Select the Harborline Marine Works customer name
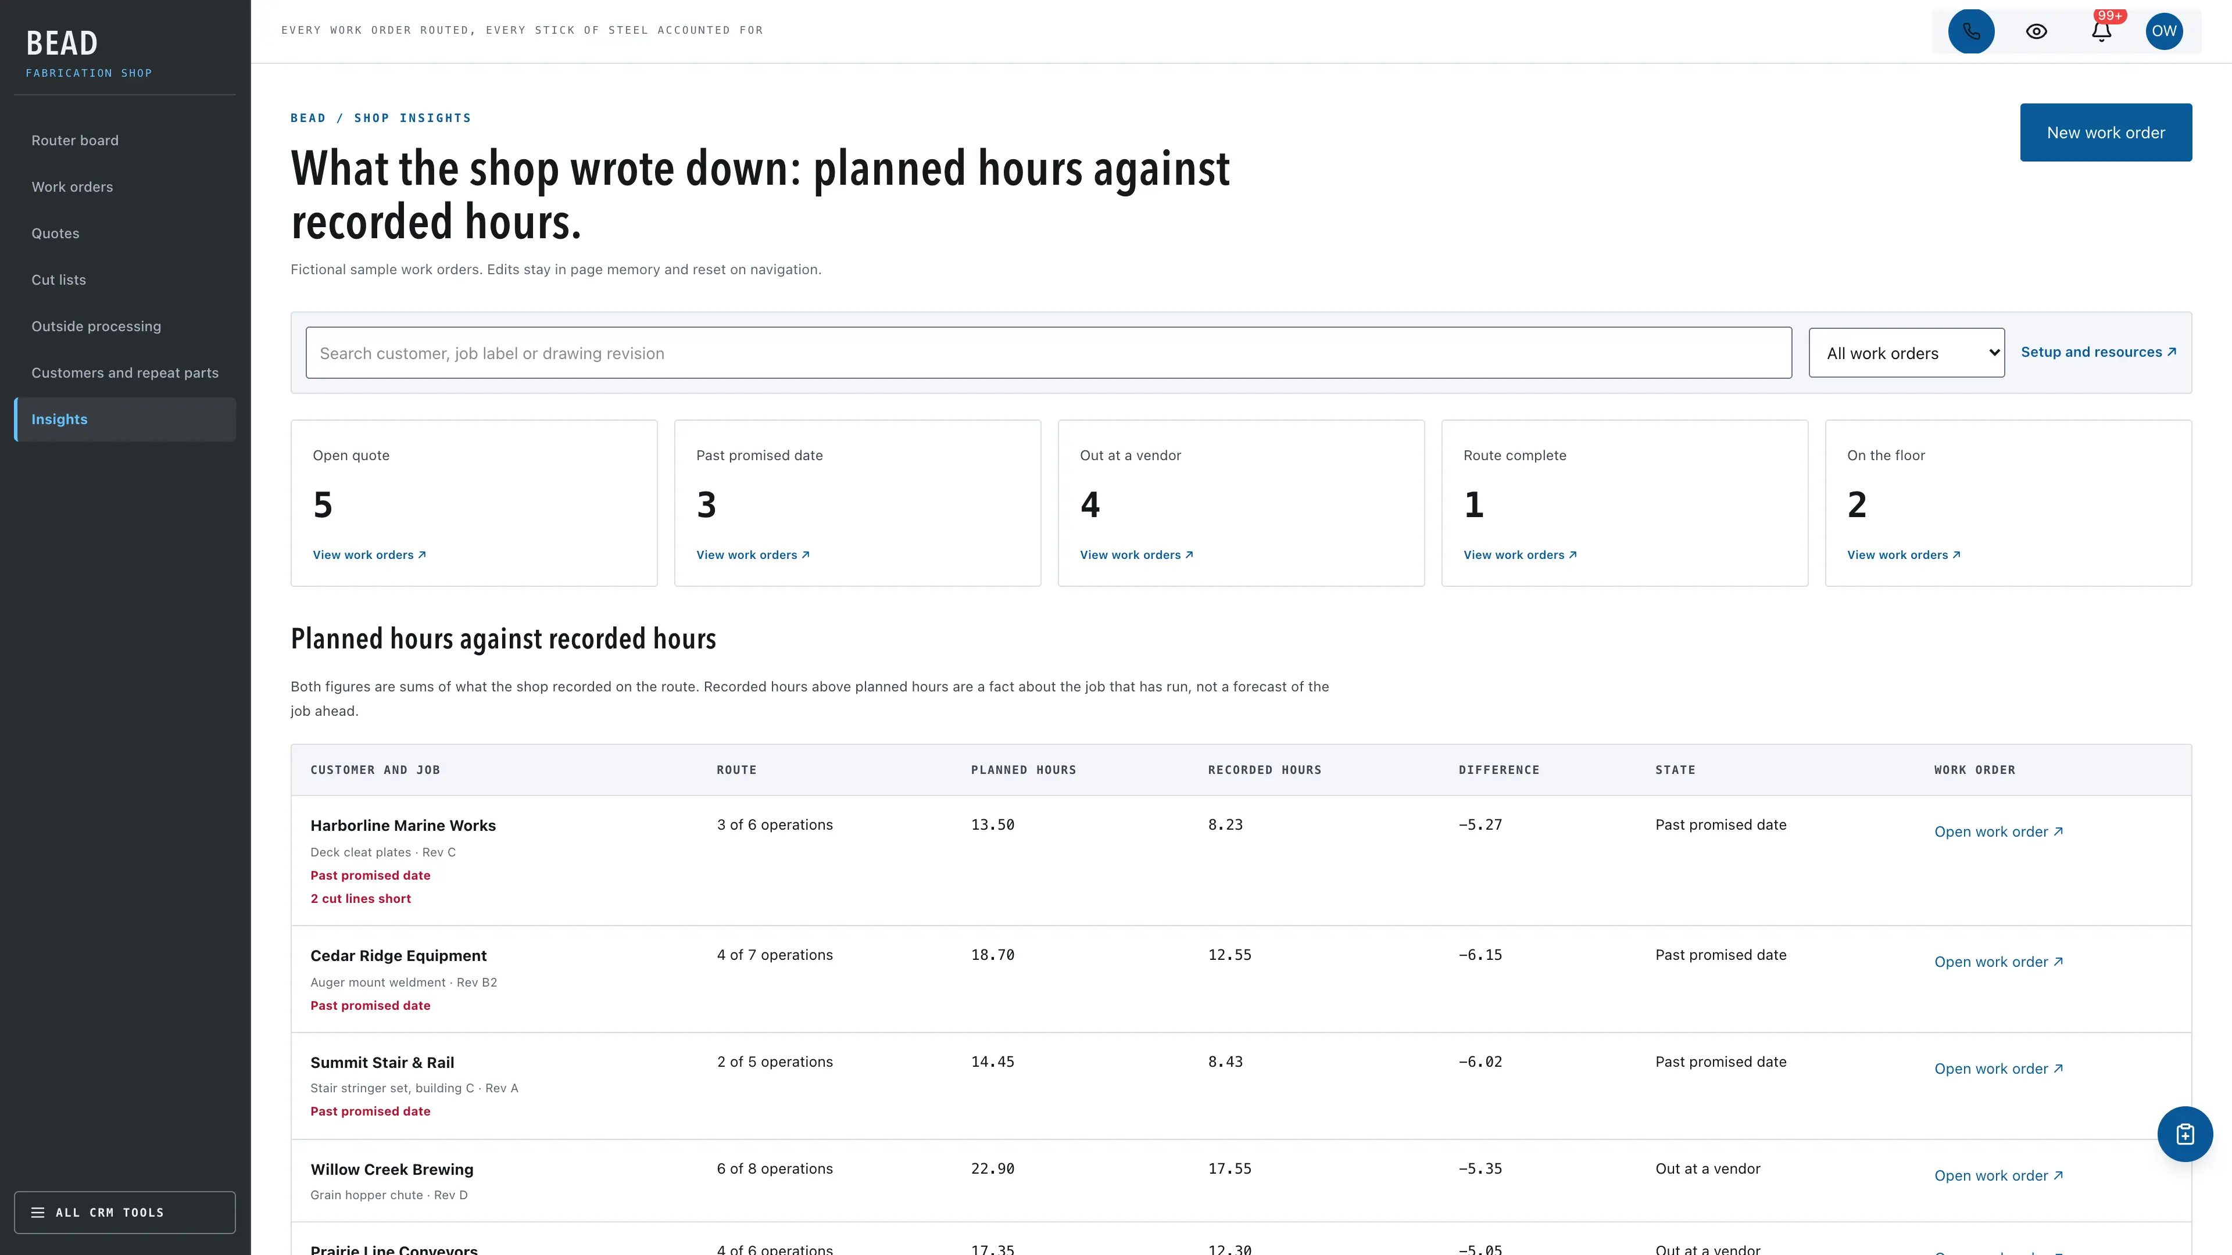The width and height of the screenshot is (2232, 1255). click(x=403, y=826)
